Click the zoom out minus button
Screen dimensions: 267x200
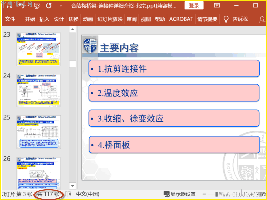(204, 194)
